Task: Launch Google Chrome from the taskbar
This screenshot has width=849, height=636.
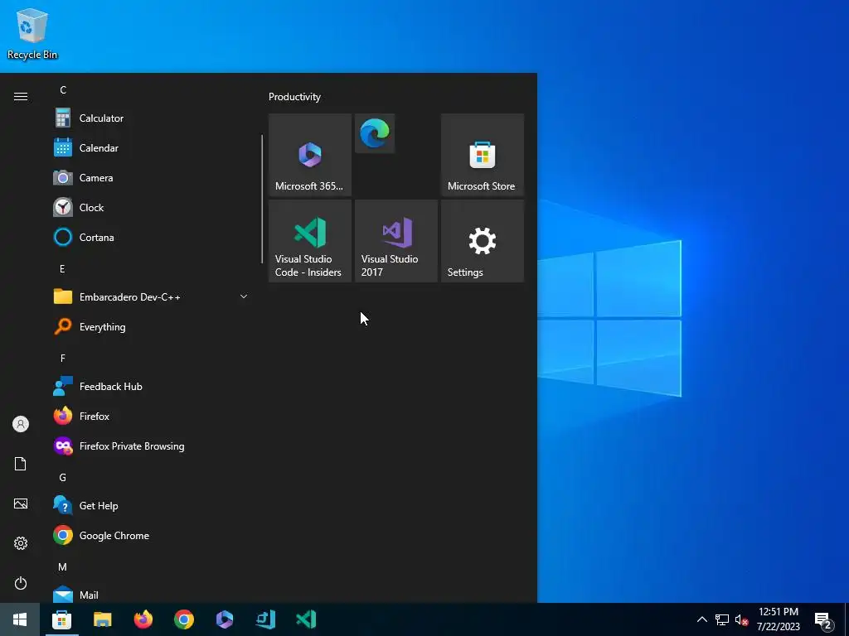Action: coord(184,619)
